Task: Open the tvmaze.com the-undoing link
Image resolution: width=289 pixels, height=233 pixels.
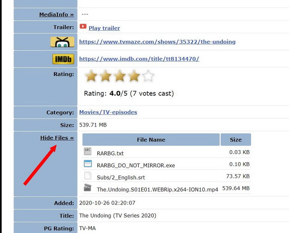Action: (x=157, y=42)
